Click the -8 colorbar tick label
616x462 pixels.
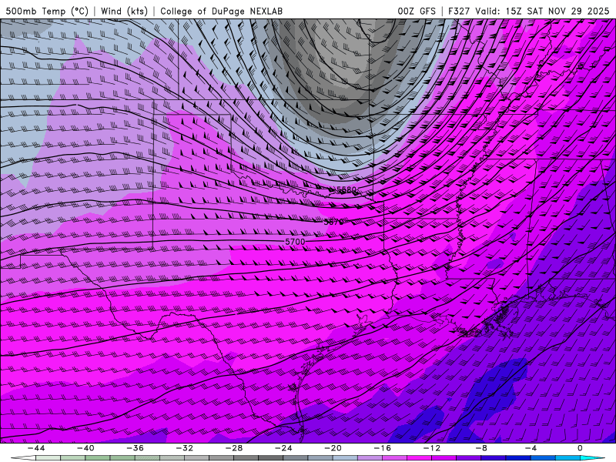click(481, 448)
